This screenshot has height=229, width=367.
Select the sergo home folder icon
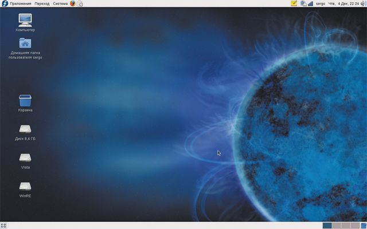(x=25, y=43)
